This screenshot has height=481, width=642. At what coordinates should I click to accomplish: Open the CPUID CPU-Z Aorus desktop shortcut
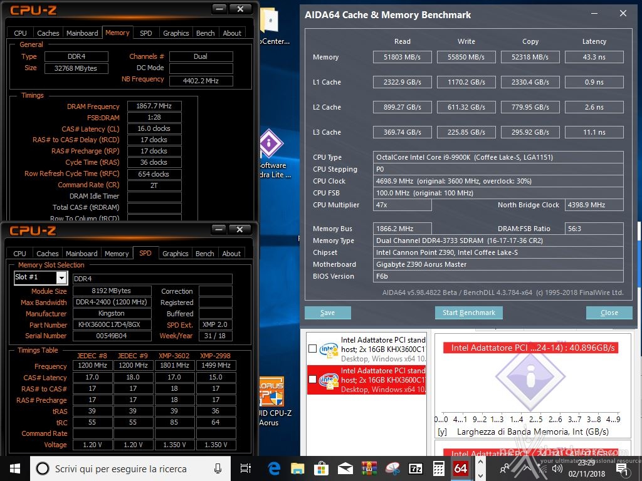[x=271, y=391]
